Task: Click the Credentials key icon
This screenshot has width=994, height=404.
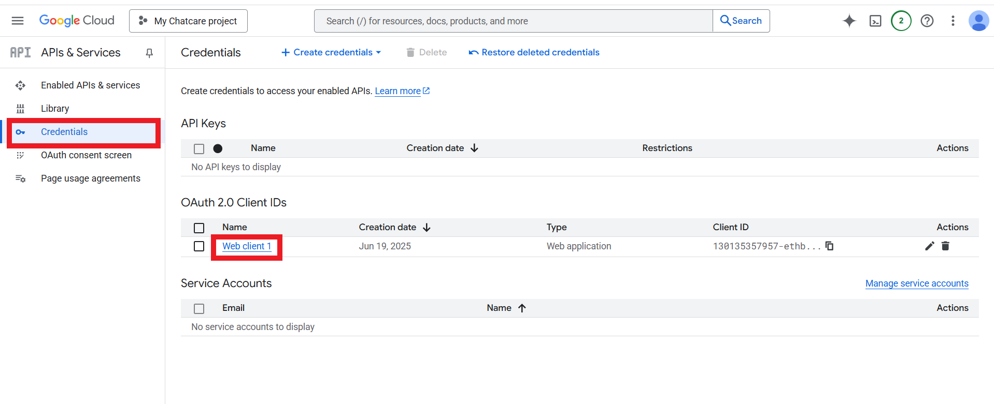Action: point(20,132)
